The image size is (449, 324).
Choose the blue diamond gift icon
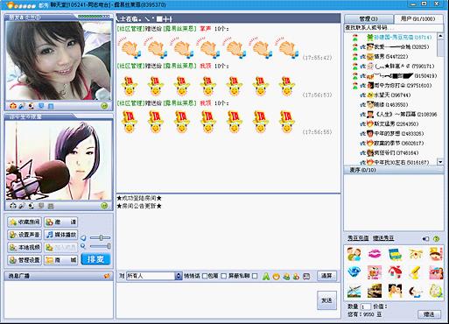(x=354, y=272)
